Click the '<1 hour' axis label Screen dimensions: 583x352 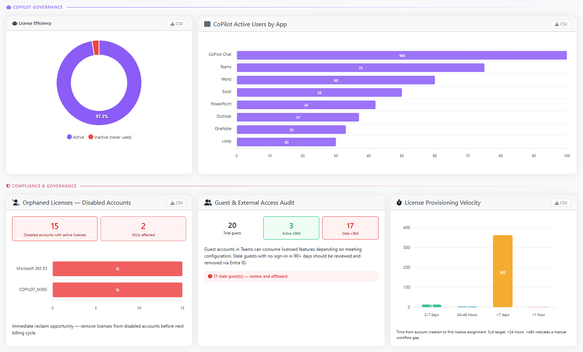[x=538, y=315]
